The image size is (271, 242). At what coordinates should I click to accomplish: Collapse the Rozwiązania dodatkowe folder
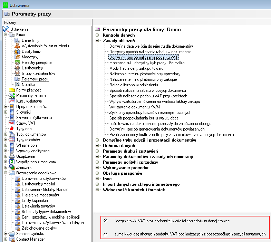point(6,173)
